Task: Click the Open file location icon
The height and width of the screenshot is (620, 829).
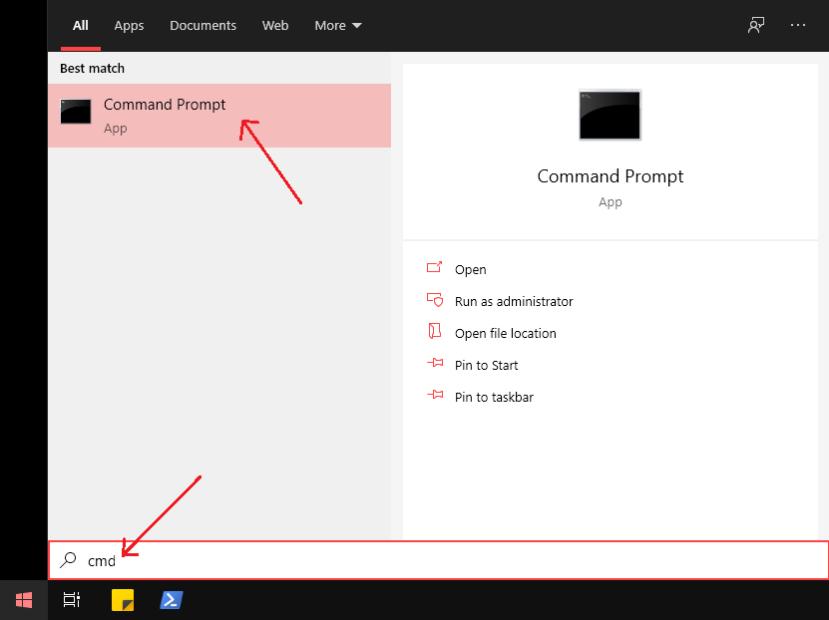Action: 434,331
